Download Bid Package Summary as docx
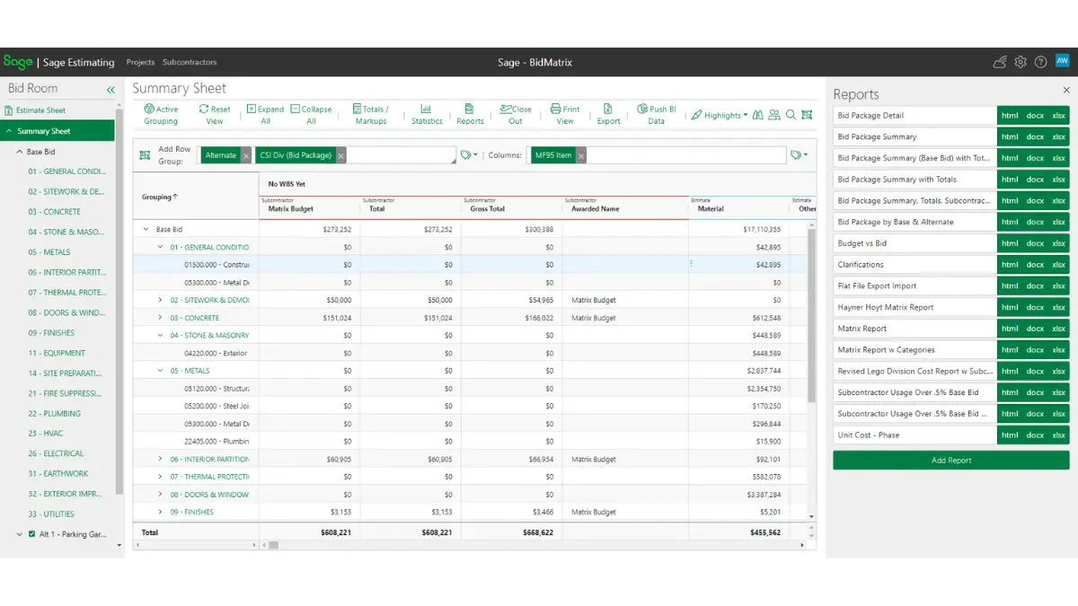This screenshot has height=606, width=1078. (1035, 136)
